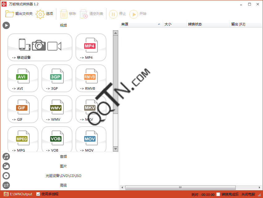Screen dimensions: 263x198
Task: Open the output folder button
Action: click(19, 14)
